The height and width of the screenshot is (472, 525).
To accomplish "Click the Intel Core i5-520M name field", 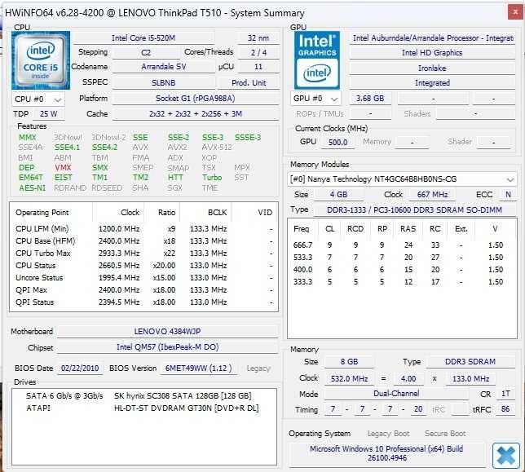I will (143, 37).
